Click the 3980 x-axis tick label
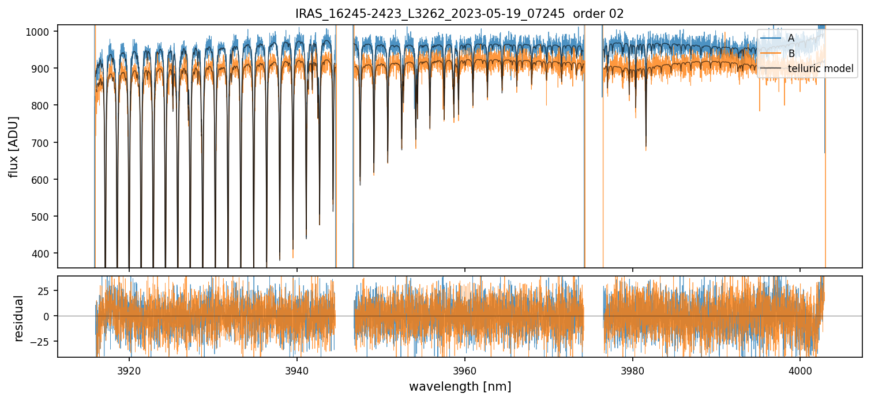871x401 pixels. 633,369
